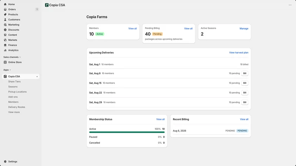Go to Pickup Locations submenu item
The image size is (296, 166).
(17, 91)
